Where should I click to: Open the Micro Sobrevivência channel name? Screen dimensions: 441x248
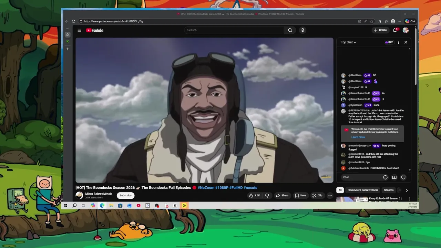pyautogui.click(x=99, y=194)
